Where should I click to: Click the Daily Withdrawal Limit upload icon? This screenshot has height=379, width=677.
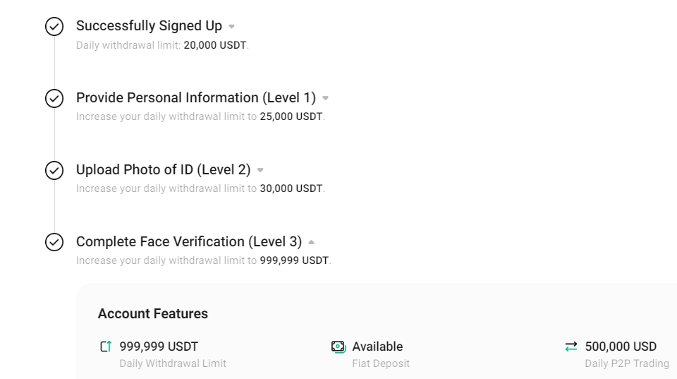[x=106, y=347]
